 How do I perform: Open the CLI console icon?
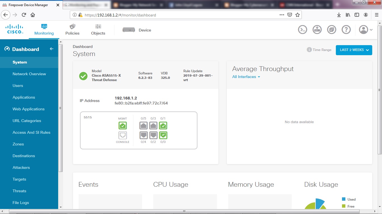(x=302, y=29)
